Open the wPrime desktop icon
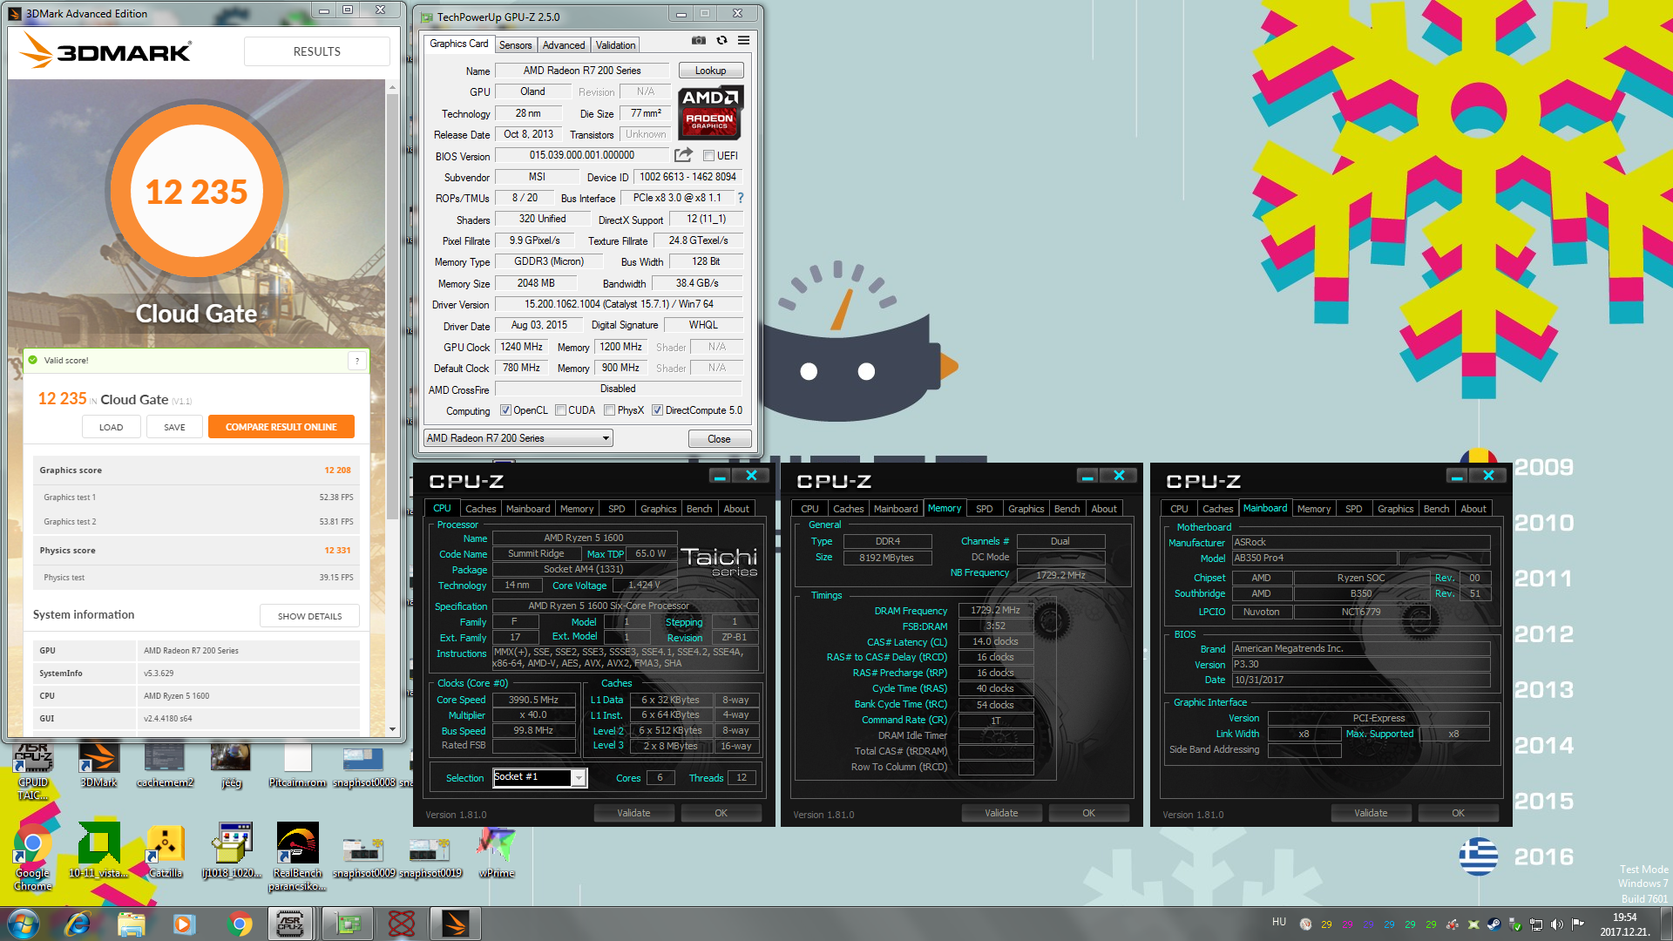Viewport: 1673px width, 941px height. click(497, 851)
